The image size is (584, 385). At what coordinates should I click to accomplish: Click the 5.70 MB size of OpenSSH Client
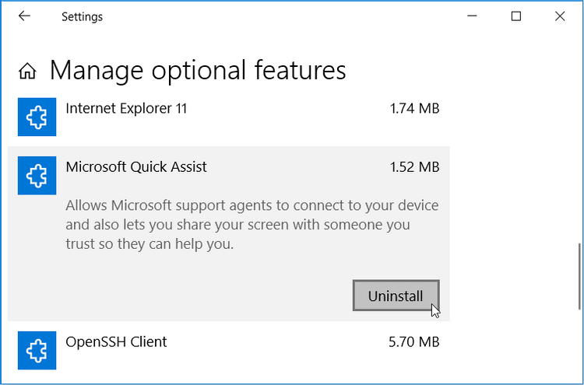point(414,342)
